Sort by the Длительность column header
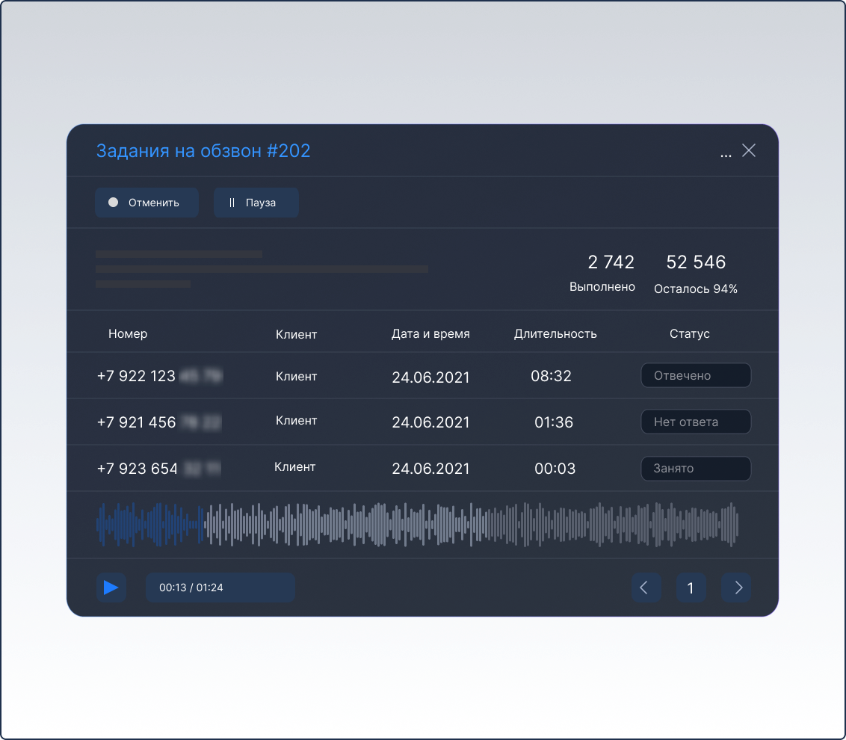The height and width of the screenshot is (740, 846). 555,334
